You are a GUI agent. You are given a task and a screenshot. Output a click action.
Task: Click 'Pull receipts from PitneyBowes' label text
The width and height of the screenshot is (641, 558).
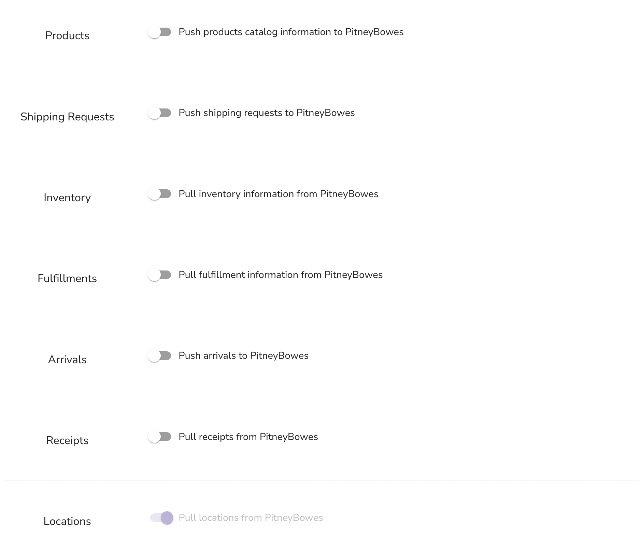(x=248, y=437)
